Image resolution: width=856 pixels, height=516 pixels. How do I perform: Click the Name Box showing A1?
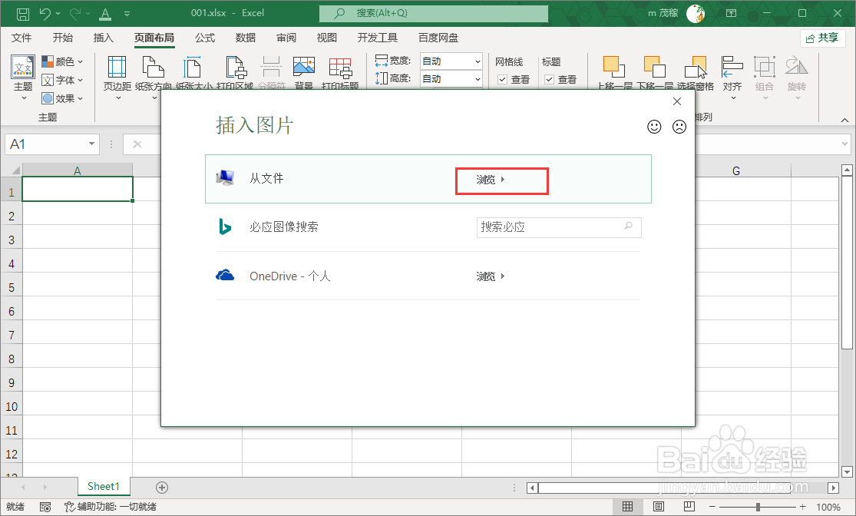point(46,144)
